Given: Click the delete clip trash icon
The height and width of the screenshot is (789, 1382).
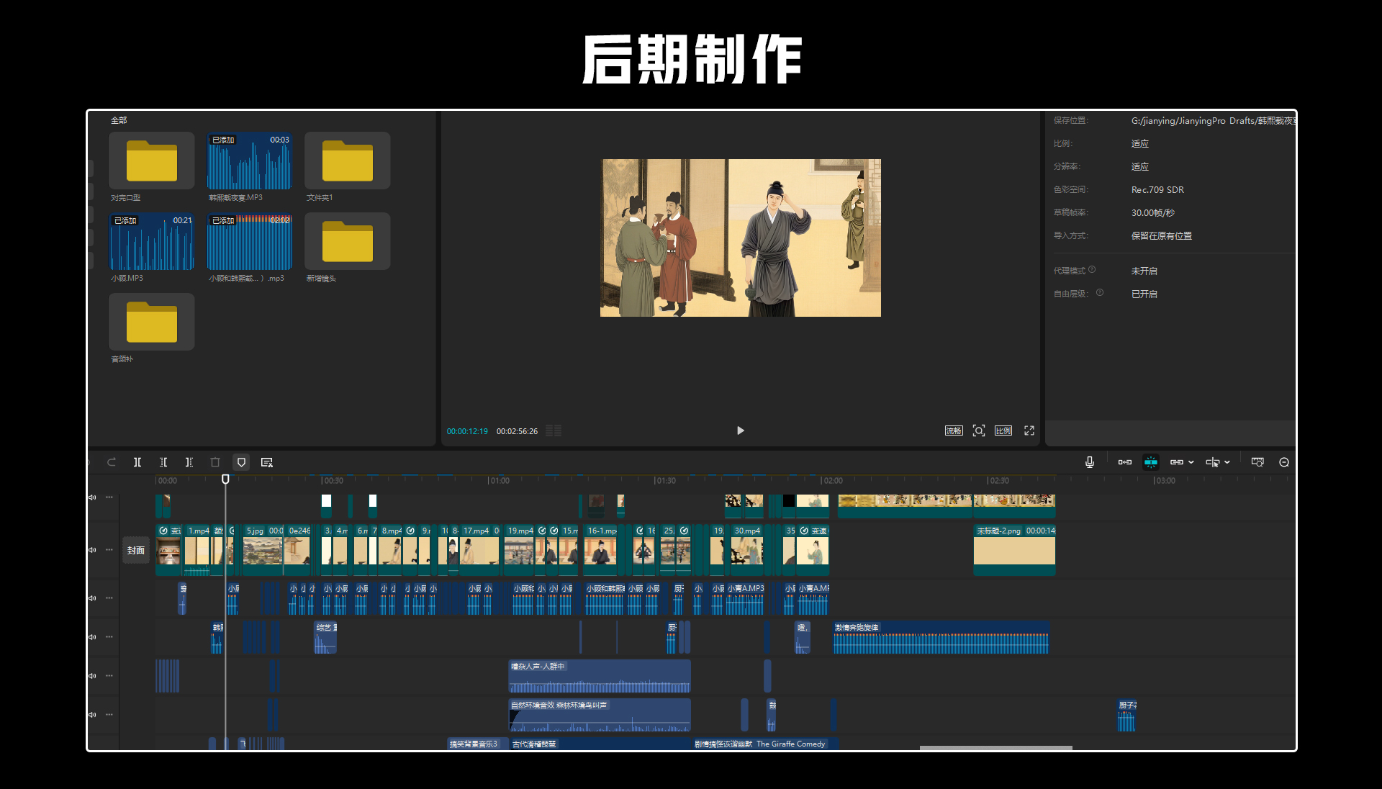Looking at the screenshot, I should pos(215,462).
